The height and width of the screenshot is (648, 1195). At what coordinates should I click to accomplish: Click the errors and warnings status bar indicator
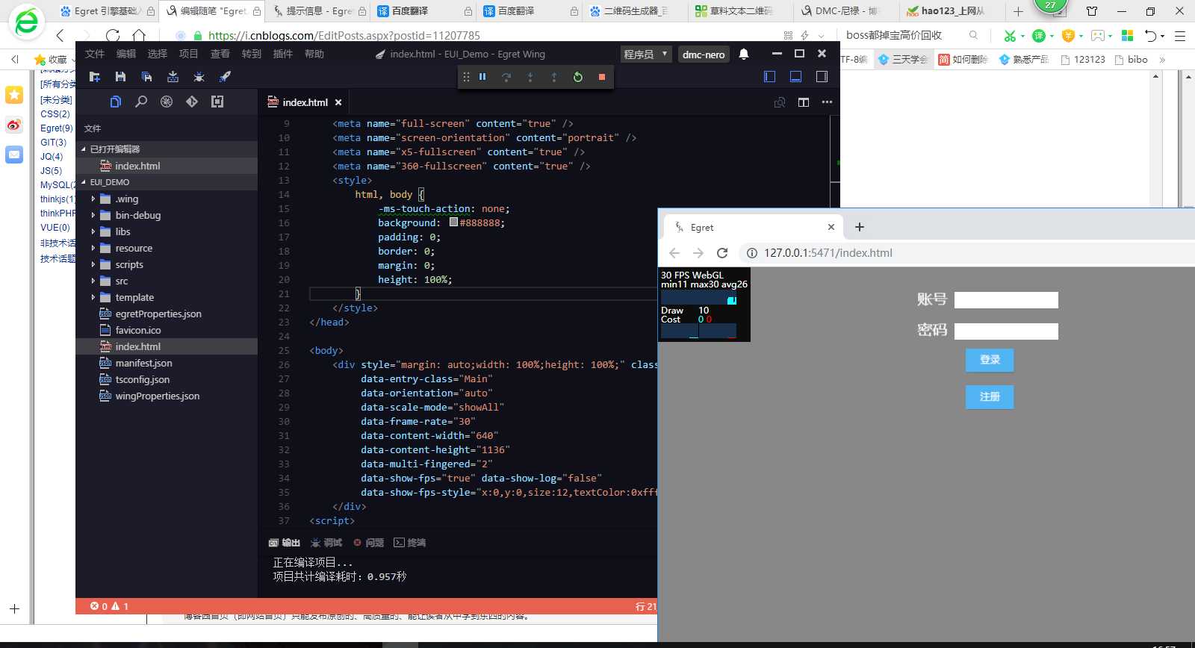tap(109, 606)
